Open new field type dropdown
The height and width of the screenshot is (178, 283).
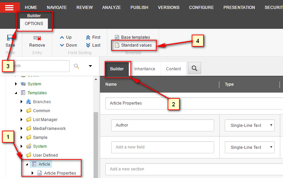250,147
